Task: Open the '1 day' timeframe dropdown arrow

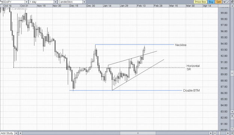Action: (x=55, y=2)
